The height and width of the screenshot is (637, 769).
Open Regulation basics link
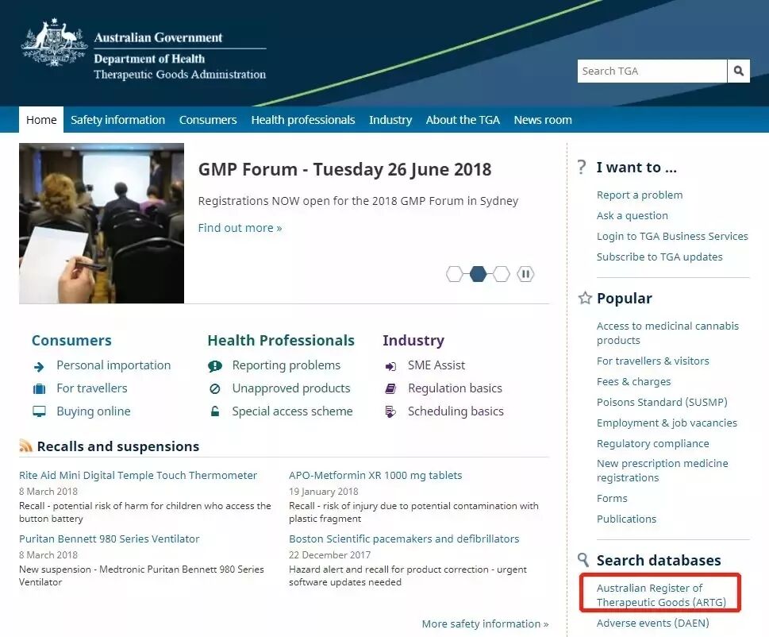pos(455,388)
